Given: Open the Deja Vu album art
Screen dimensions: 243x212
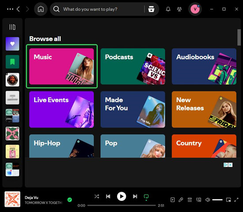Looking at the screenshot, I should 12,199.
